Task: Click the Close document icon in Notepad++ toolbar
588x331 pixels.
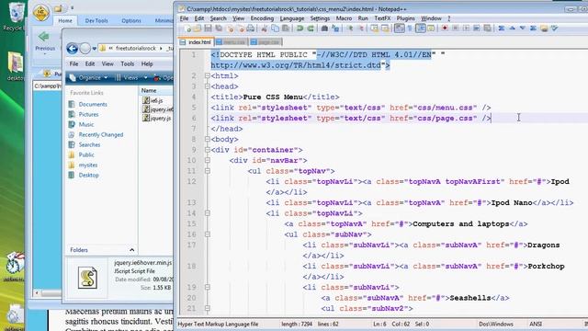Action: coord(231,29)
